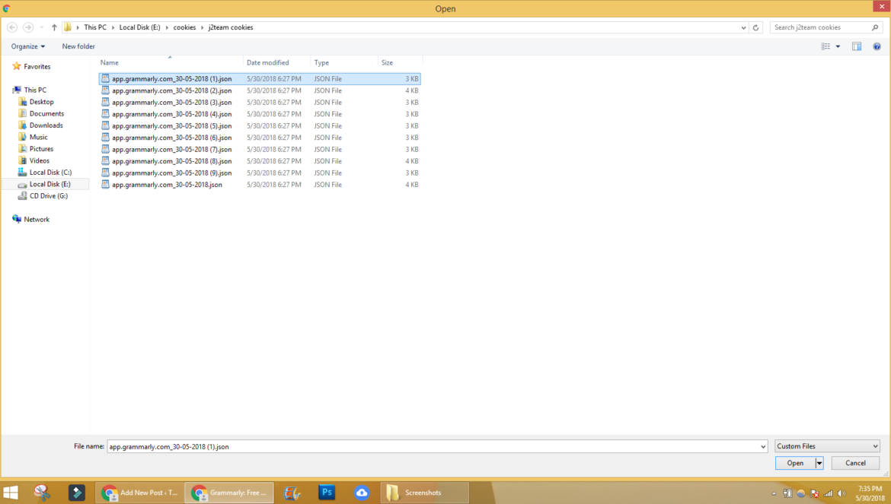This screenshot has width=891, height=504.
Task: Click the Back navigation arrow
Action: pyautogui.click(x=12, y=27)
